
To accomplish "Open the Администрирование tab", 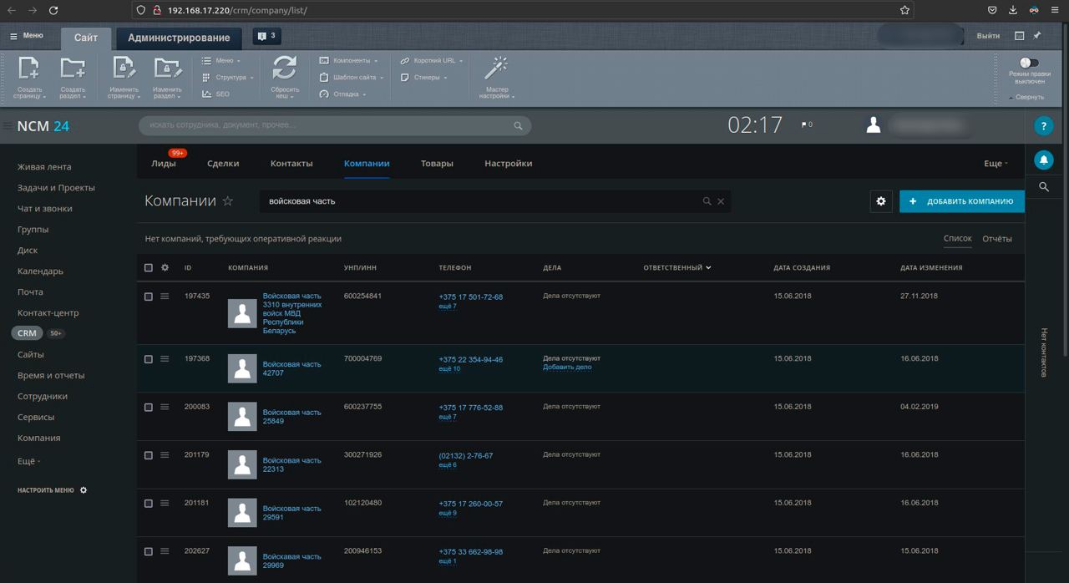I will click(x=179, y=38).
